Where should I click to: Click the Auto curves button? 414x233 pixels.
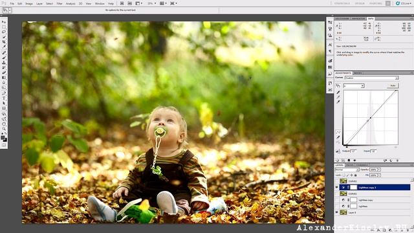click(393, 85)
